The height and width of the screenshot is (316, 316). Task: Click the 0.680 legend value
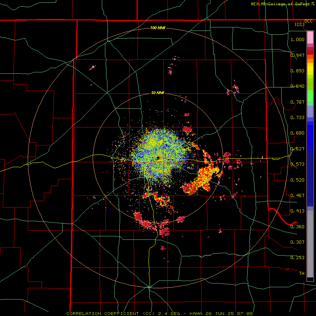[297, 133]
